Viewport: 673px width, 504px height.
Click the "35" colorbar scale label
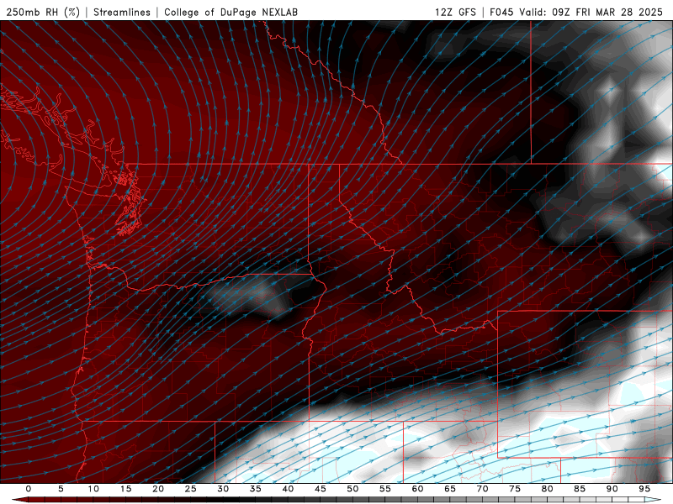coord(256,489)
